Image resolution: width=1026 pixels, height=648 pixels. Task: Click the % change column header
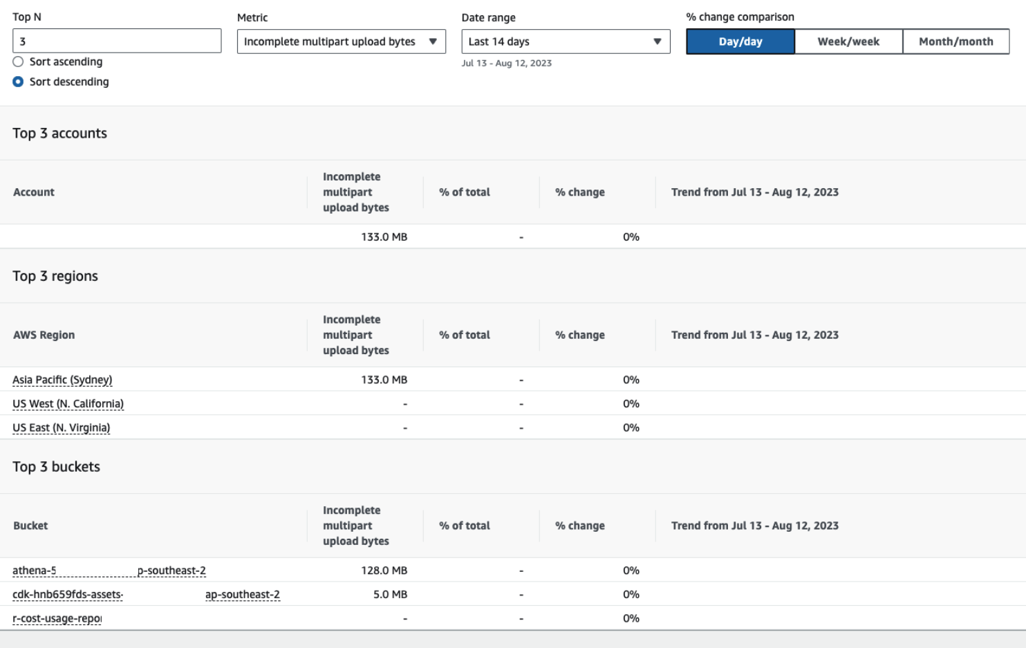[579, 335]
